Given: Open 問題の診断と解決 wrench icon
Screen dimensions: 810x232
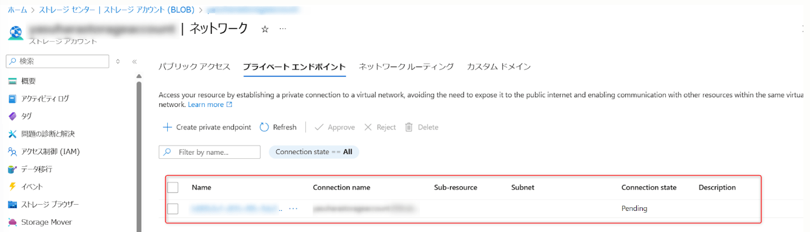Looking at the screenshot, I should [x=12, y=134].
